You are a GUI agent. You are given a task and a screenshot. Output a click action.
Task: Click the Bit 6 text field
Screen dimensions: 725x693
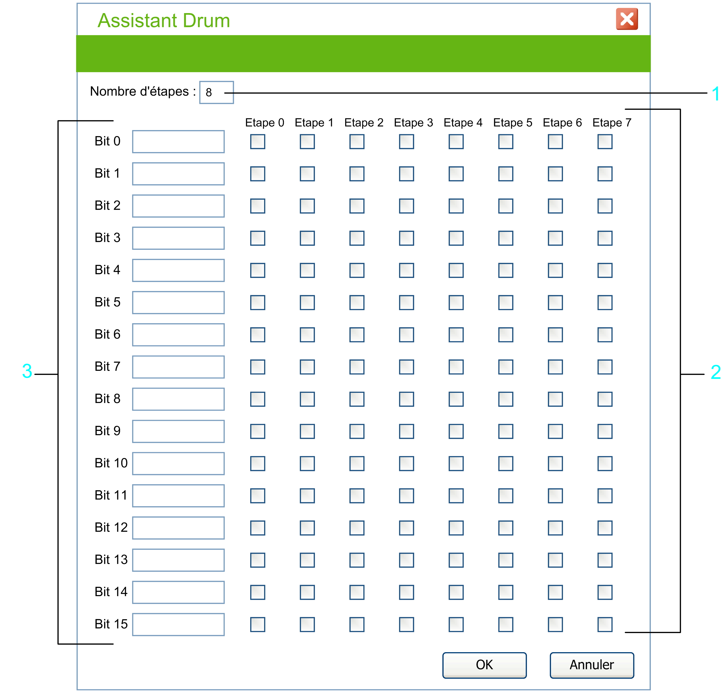pos(179,335)
